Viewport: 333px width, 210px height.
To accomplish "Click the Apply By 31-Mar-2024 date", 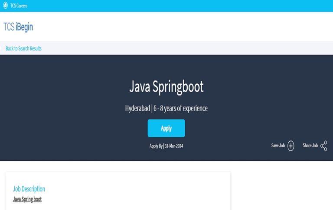I will click(x=166, y=146).
